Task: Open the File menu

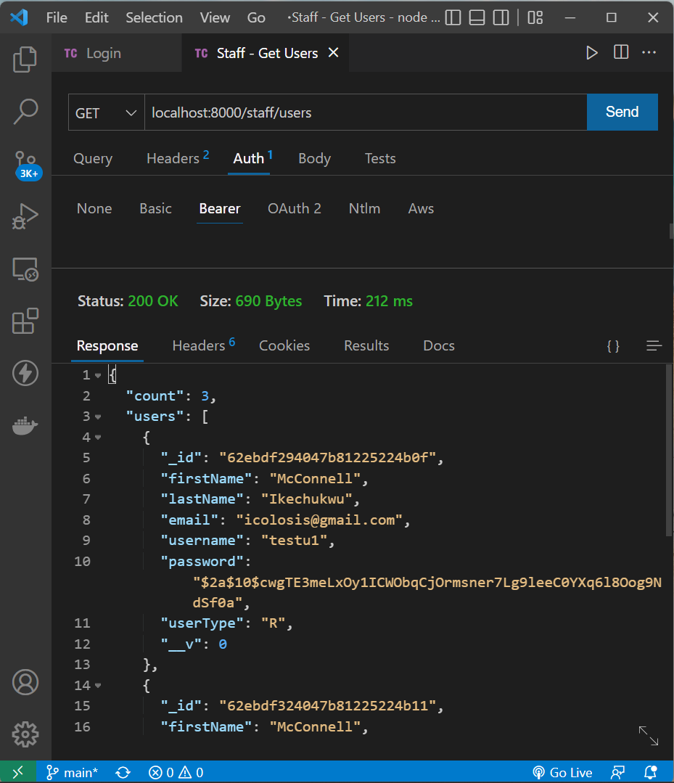Action: pyautogui.click(x=57, y=18)
